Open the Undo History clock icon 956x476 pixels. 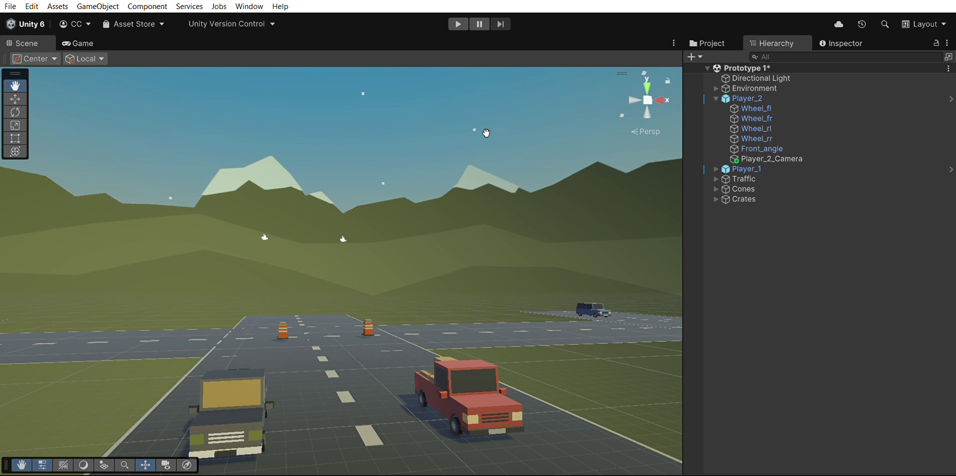tap(862, 24)
